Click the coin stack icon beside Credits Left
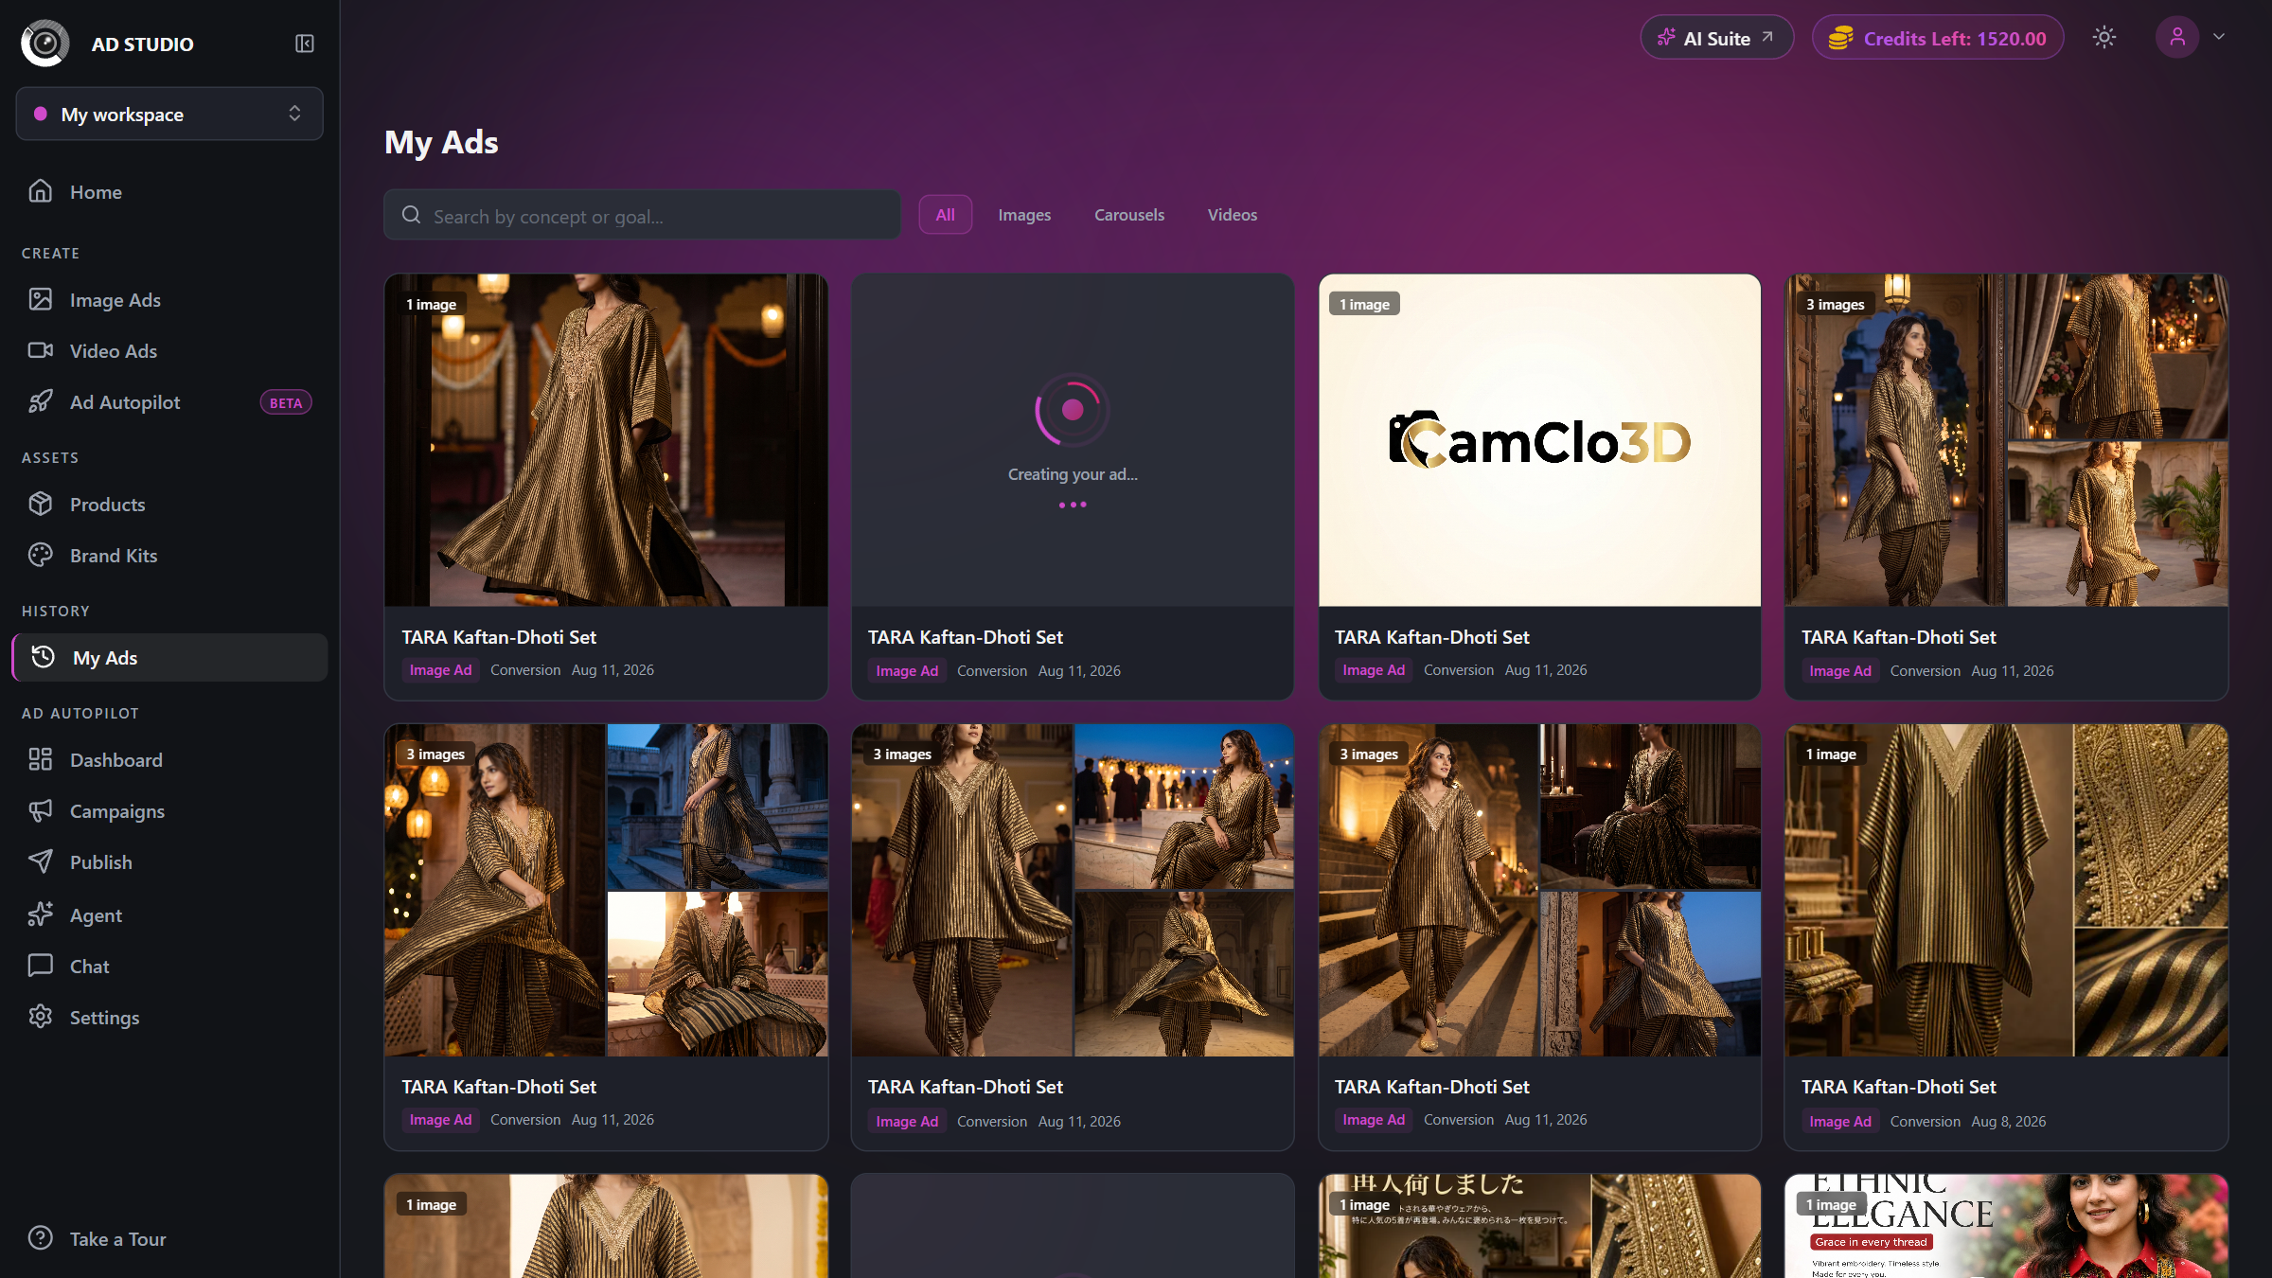Viewport: 2272px width, 1278px height. coord(1840,38)
